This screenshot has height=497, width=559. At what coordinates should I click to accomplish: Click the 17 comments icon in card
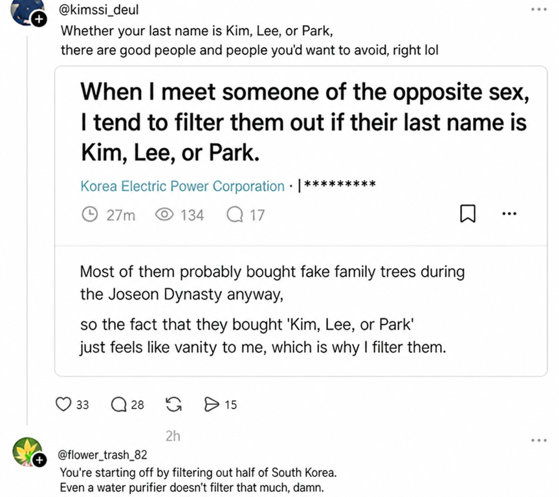coord(235,215)
